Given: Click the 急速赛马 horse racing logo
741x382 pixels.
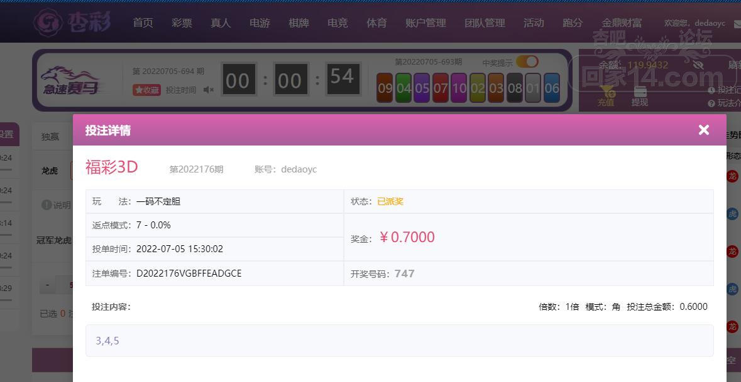Looking at the screenshot, I should click(x=72, y=80).
